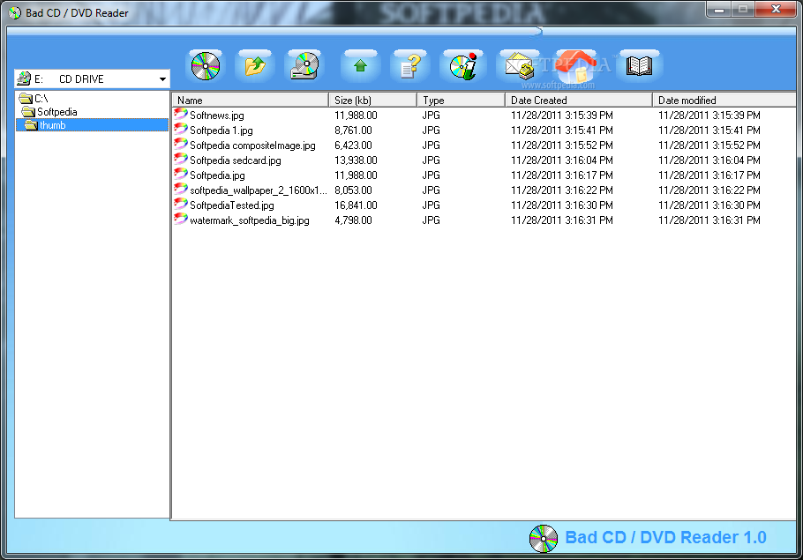Select the file SoftpediaTested.jpg
The width and height of the screenshot is (803, 560).
click(231, 205)
